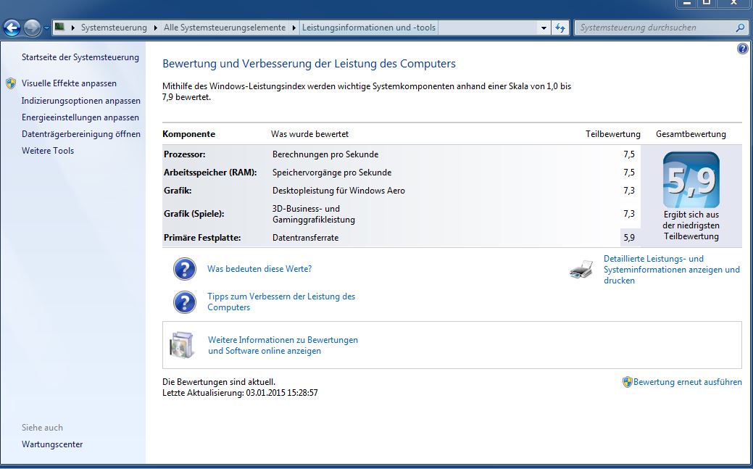Image resolution: width=753 pixels, height=469 pixels.
Task: Open Detaillierte Leistungs- und Systeminformationen link
Action: [x=671, y=270]
